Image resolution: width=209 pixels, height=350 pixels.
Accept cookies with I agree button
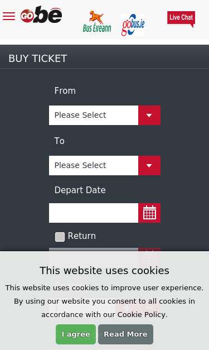(76, 334)
